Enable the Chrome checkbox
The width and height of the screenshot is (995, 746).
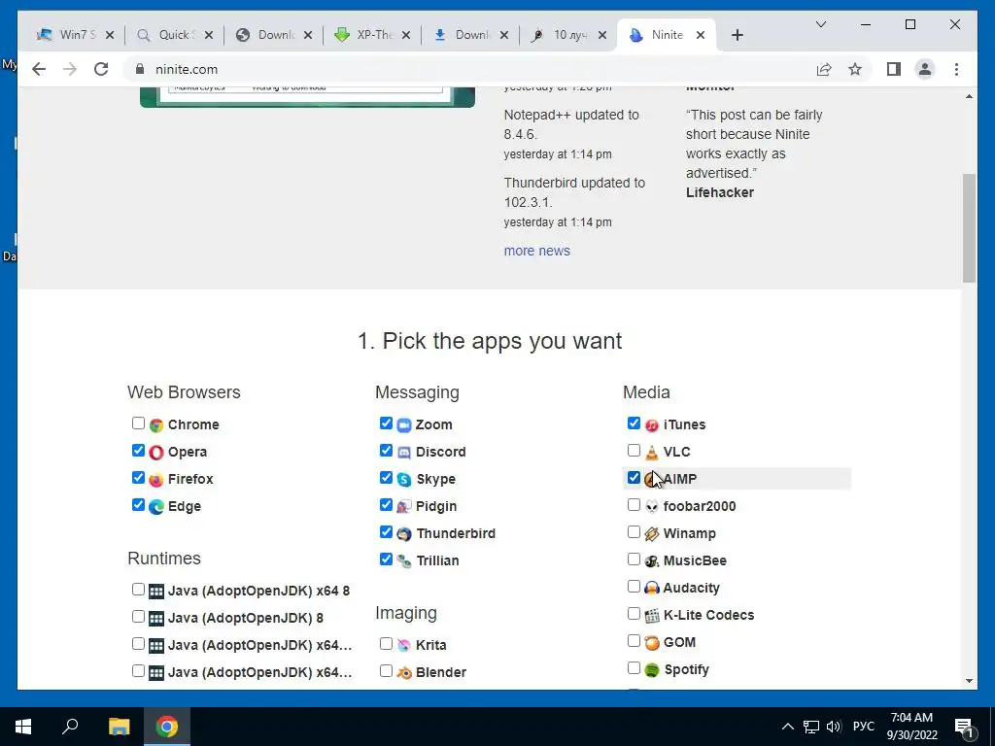tap(138, 424)
